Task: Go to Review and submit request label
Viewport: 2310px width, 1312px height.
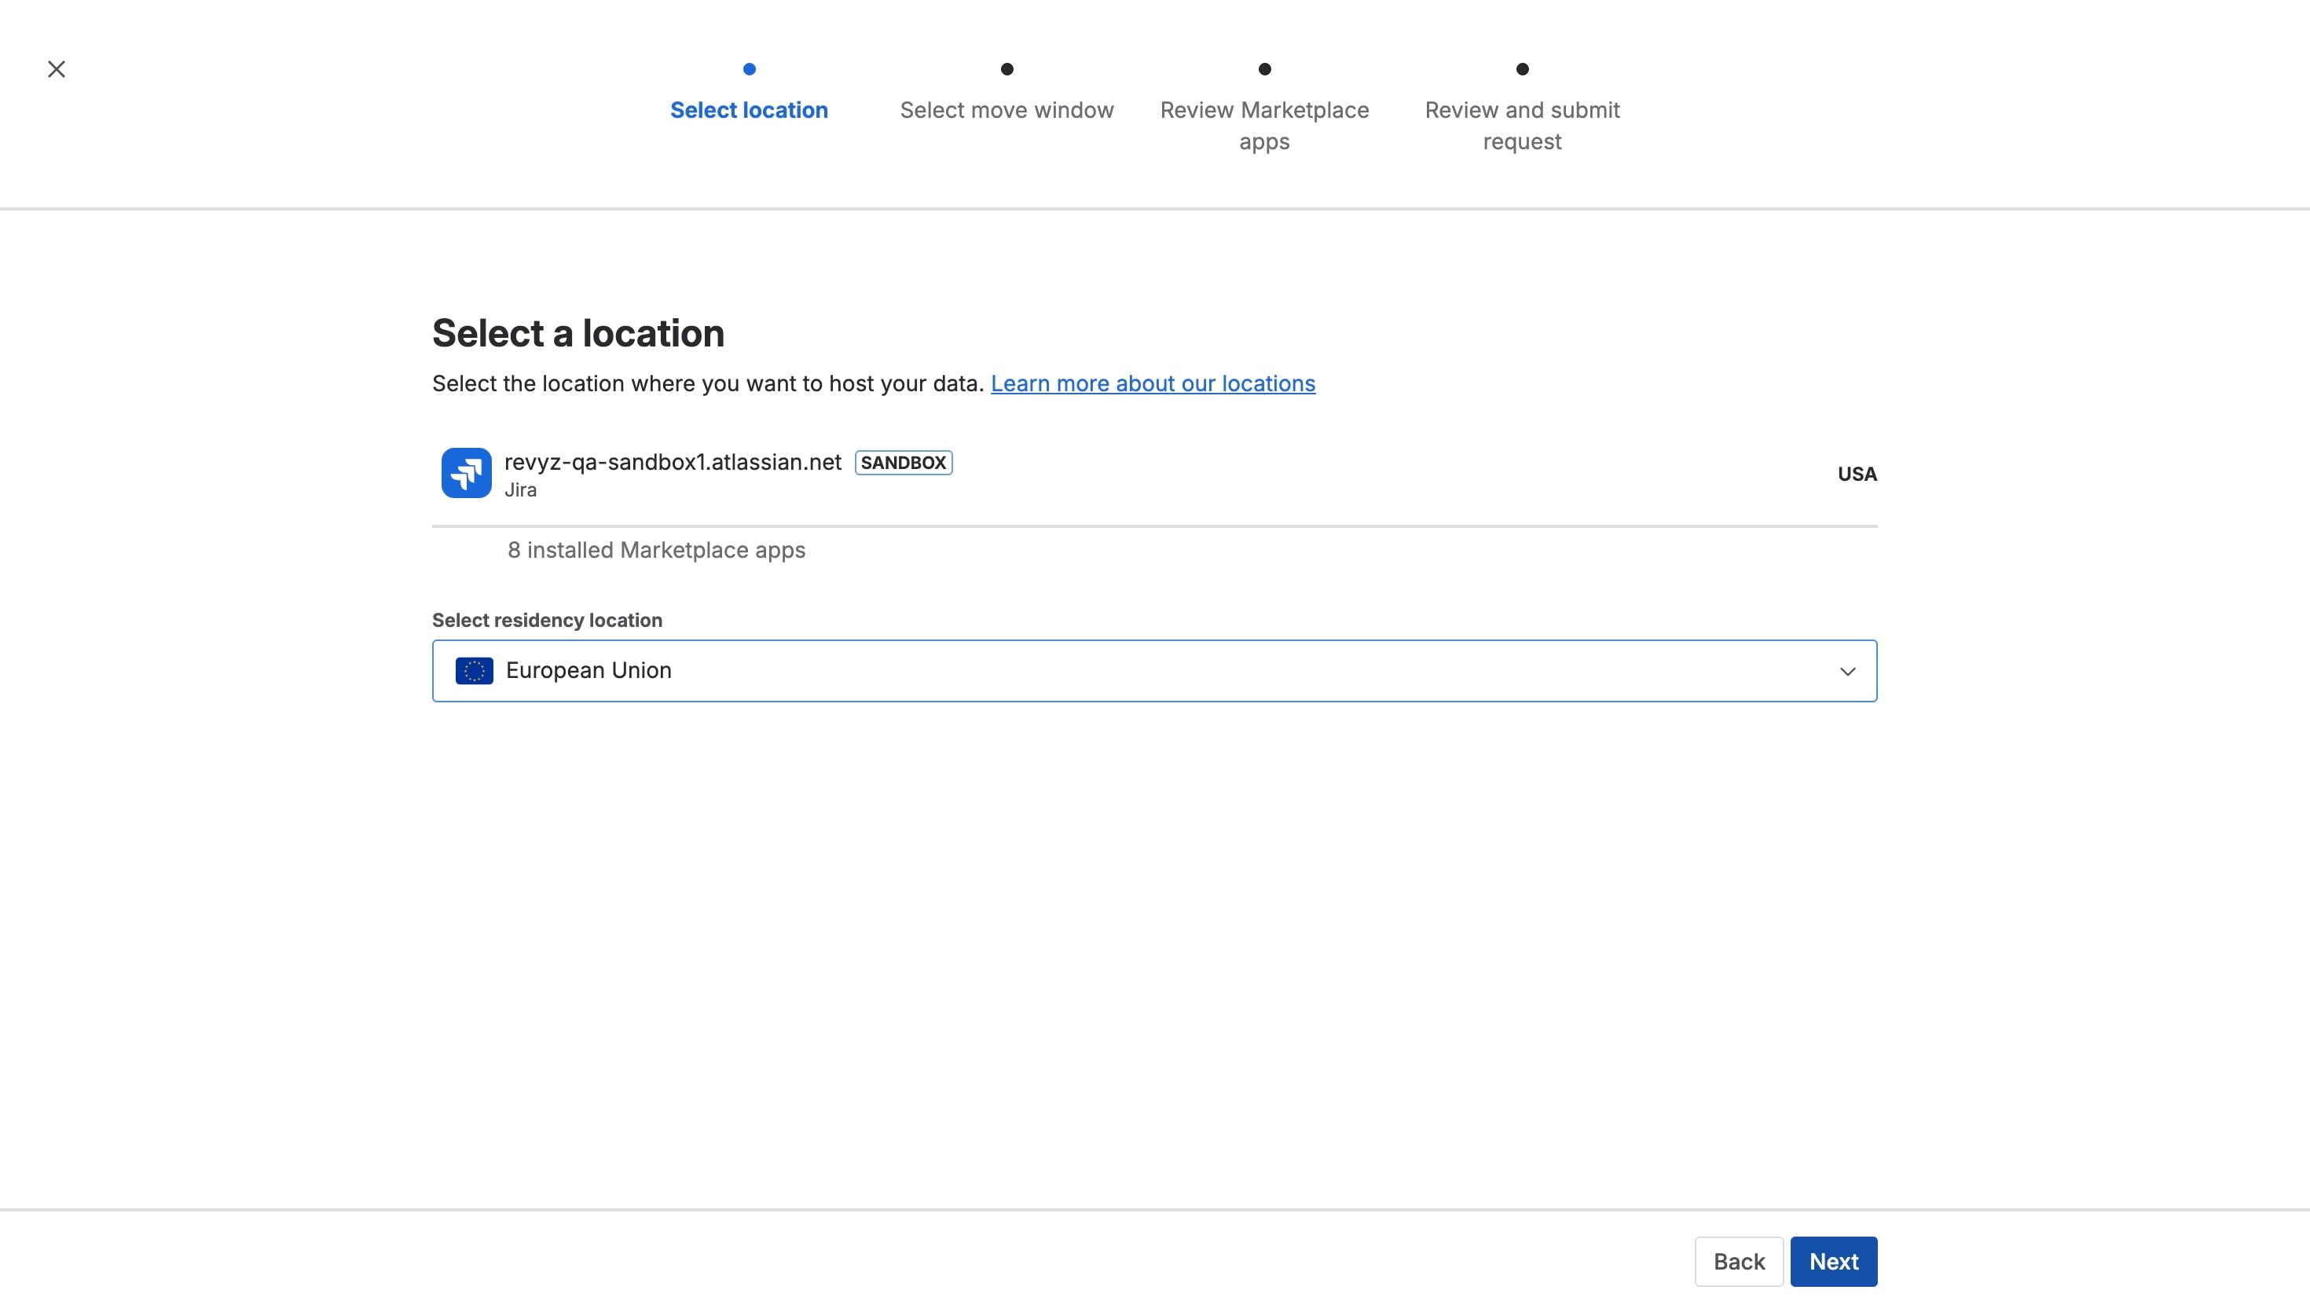Action: coord(1522,126)
